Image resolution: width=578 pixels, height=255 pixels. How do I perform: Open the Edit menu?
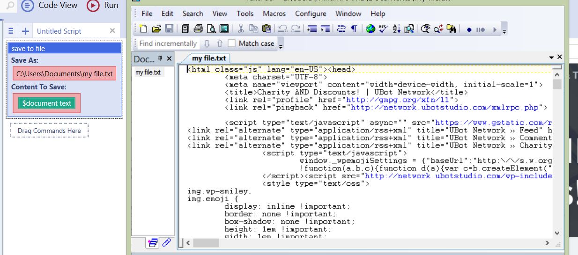click(x=167, y=14)
